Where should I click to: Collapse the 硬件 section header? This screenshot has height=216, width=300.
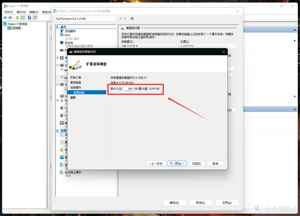(57, 27)
